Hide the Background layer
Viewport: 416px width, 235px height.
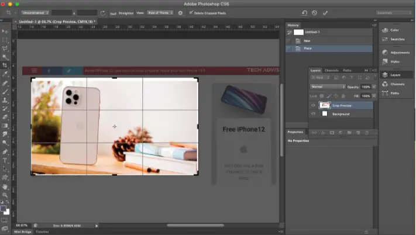pyautogui.click(x=314, y=113)
